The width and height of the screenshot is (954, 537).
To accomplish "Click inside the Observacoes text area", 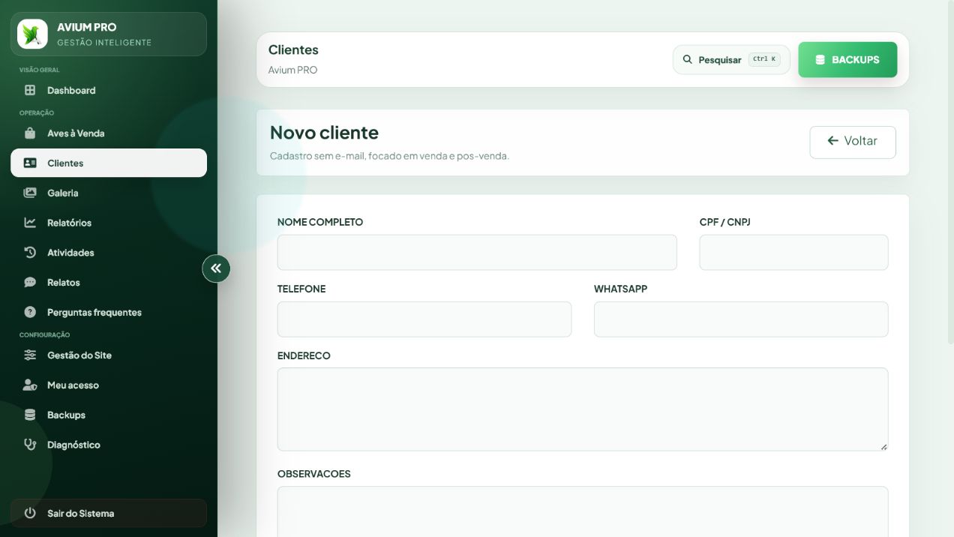I will (583, 512).
